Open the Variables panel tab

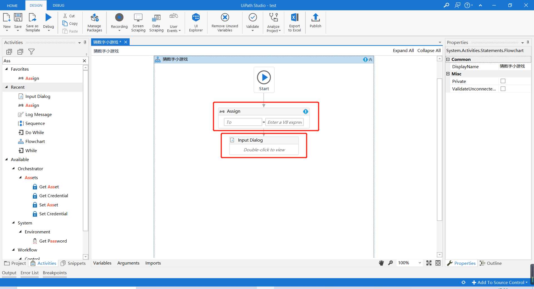point(102,263)
